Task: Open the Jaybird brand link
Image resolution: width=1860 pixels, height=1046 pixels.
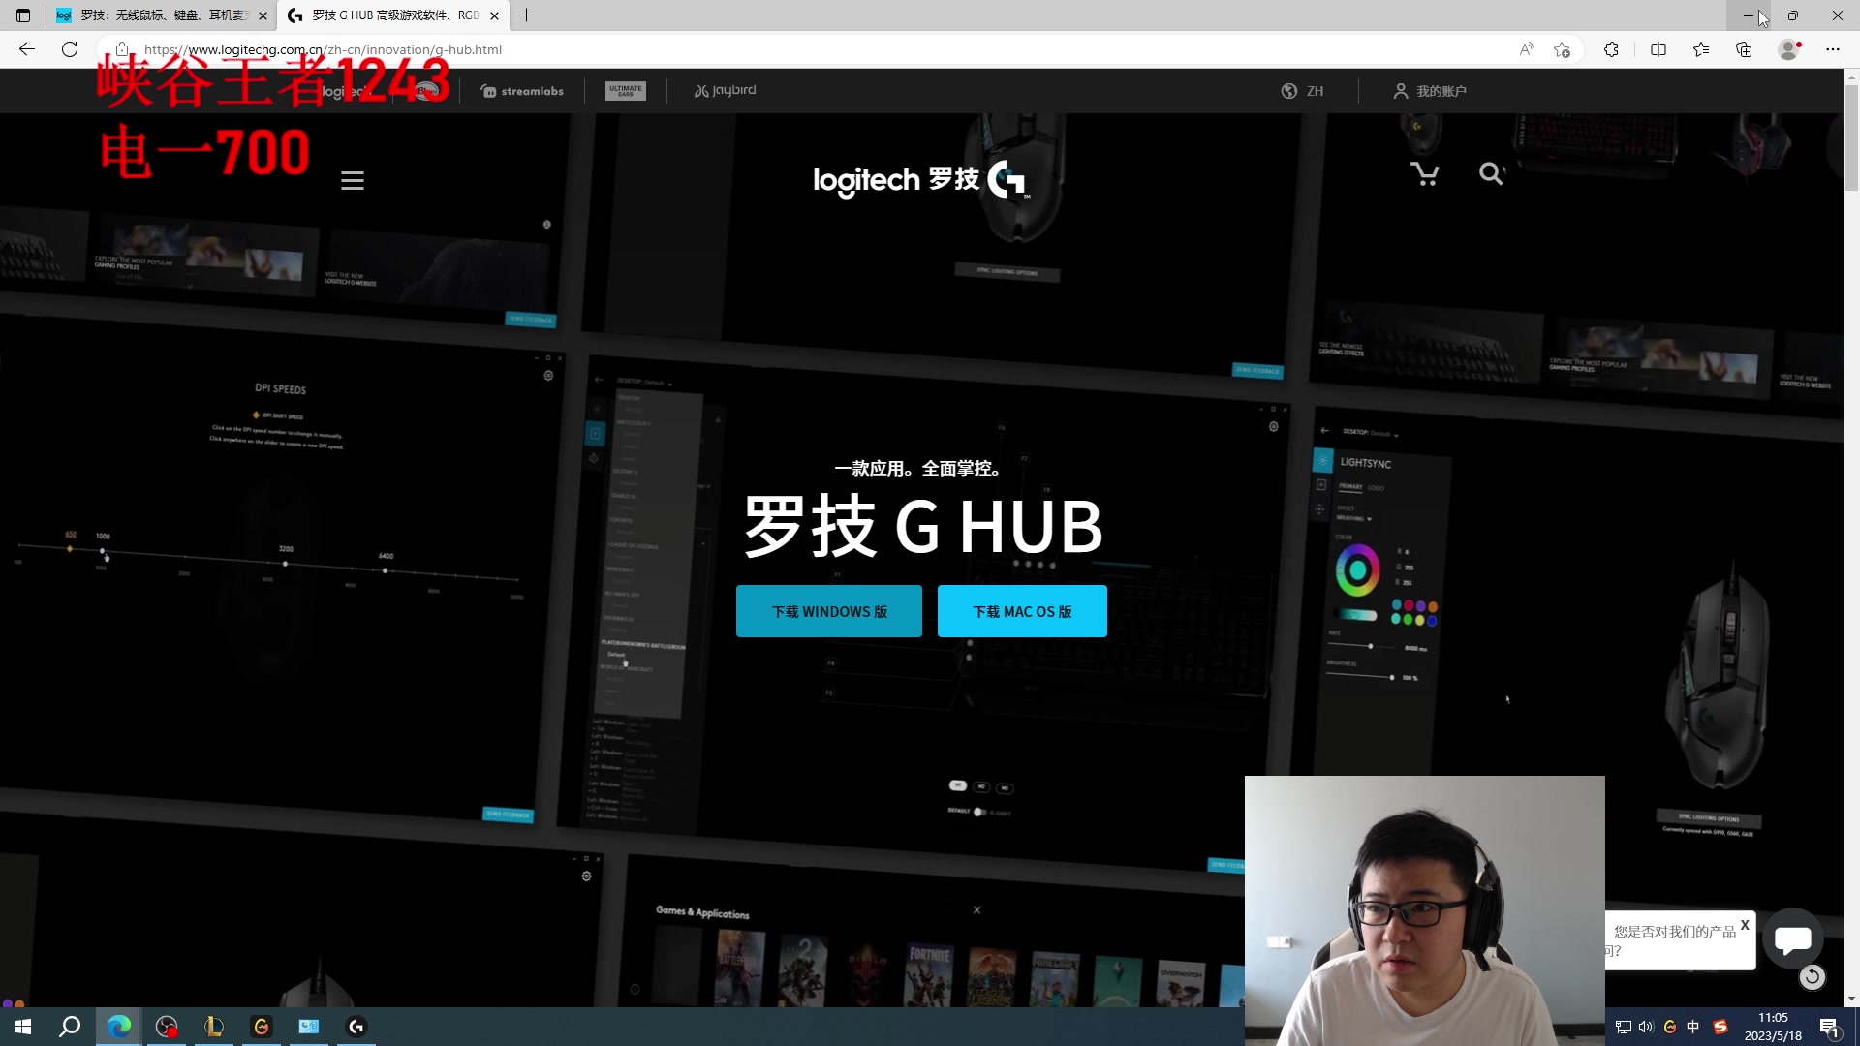Action: pos(725,91)
